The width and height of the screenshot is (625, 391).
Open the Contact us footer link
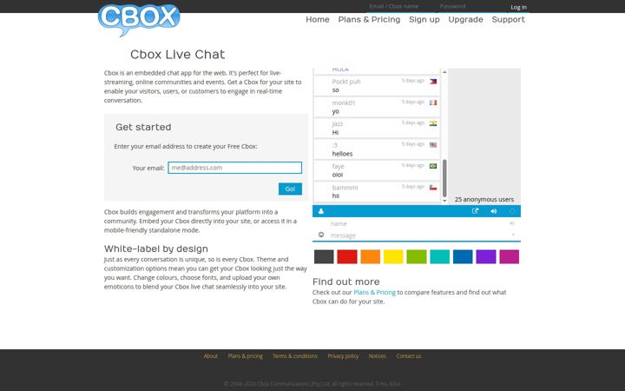click(x=409, y=356)
